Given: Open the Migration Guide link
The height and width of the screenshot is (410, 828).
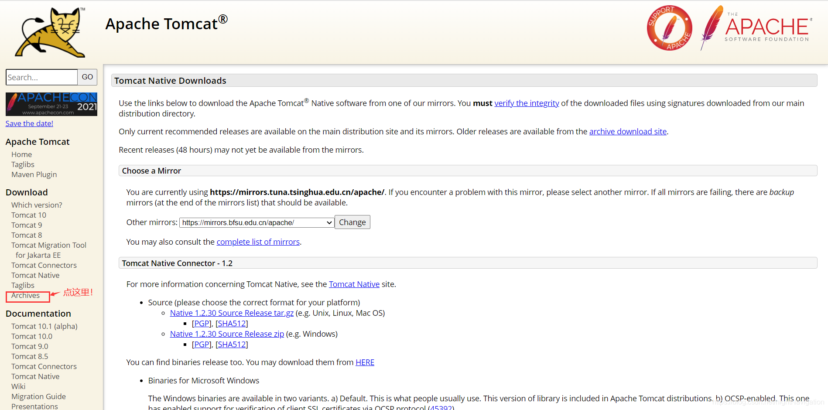Looking at the screenshot, I should (x=38, y=396).
